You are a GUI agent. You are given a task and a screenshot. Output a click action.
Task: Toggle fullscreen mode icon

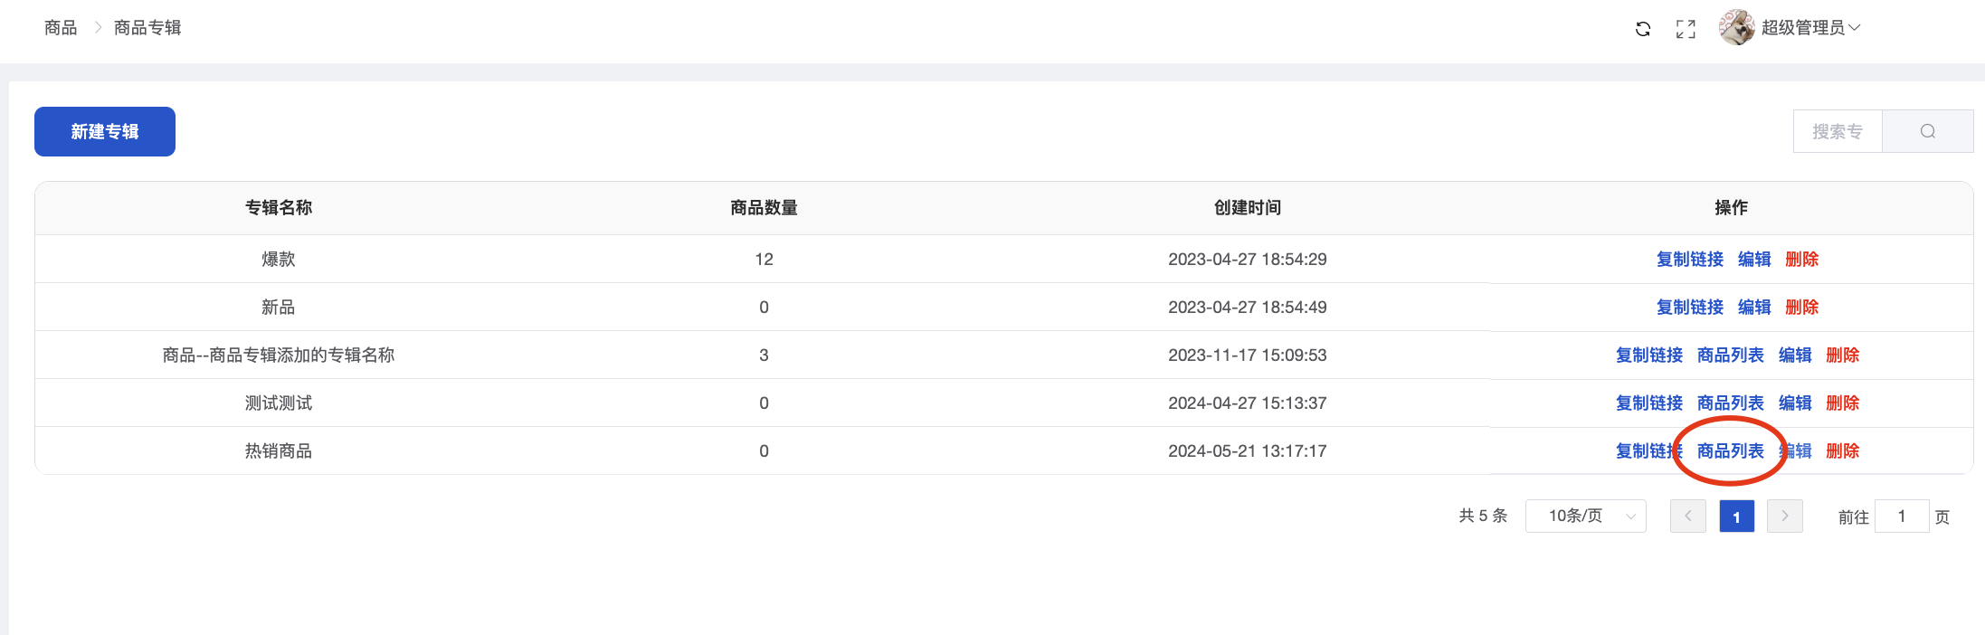(1686, 29)
